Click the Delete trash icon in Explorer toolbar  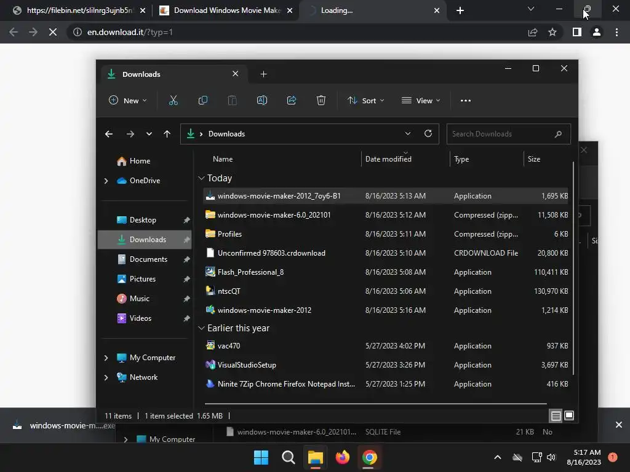[321, 100]
